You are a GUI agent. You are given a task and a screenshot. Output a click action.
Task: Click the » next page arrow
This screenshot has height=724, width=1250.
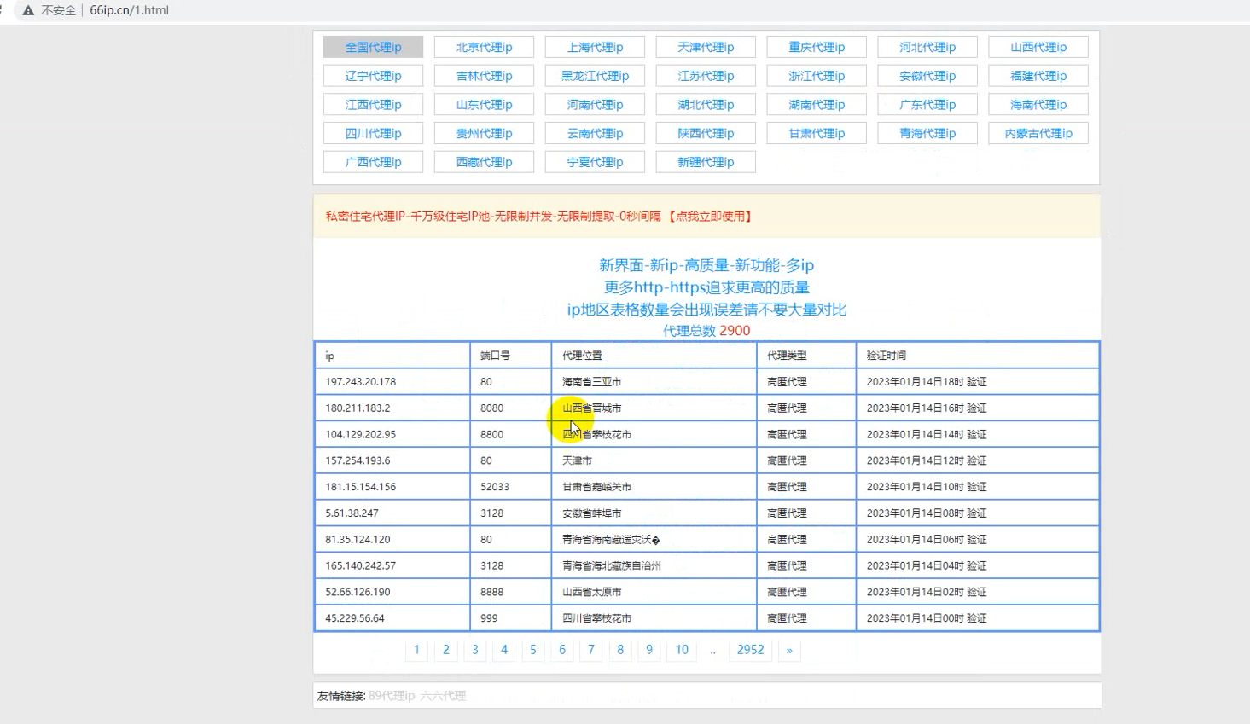tap(789, 650)
